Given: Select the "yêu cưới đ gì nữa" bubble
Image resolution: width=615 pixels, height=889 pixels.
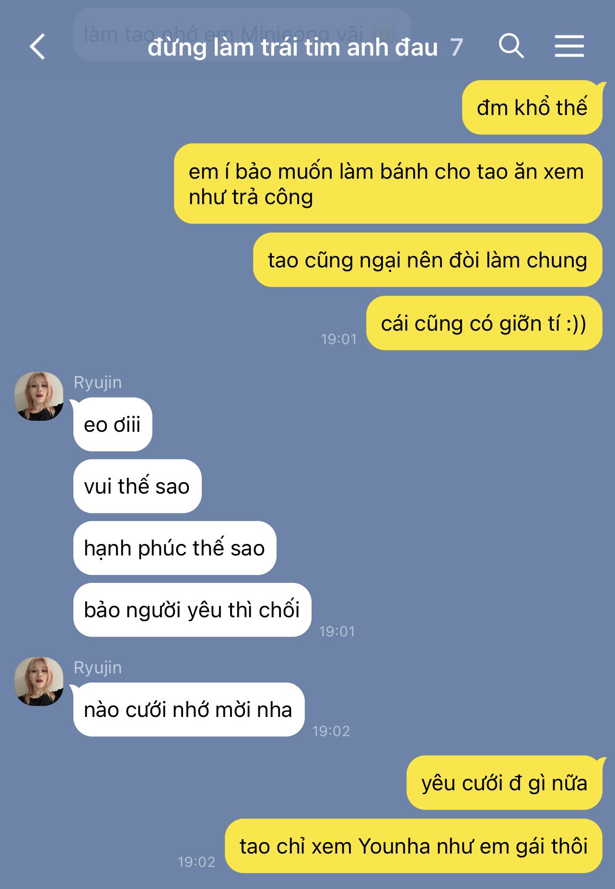Looking at the screenshot, I should [x=504, y=783].
